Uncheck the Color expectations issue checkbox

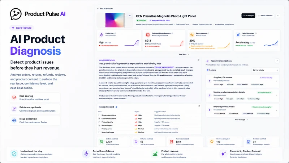pos(99,119)
